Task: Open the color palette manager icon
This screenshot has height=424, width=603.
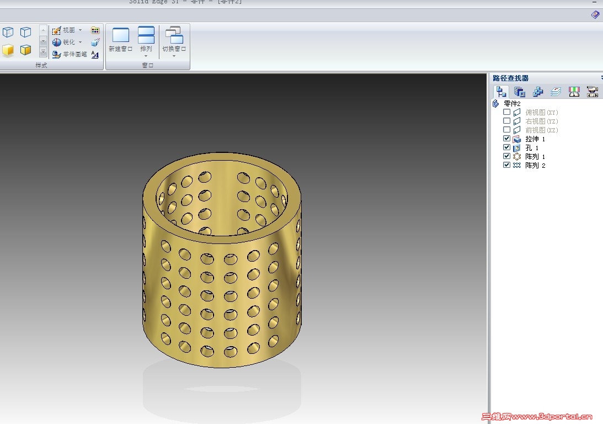Action: click(95, 30)
